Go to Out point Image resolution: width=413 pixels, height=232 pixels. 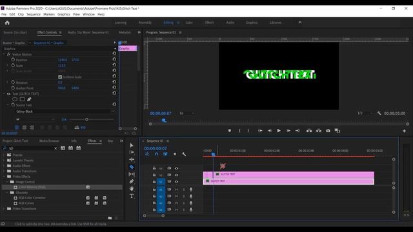coord(297,131)
